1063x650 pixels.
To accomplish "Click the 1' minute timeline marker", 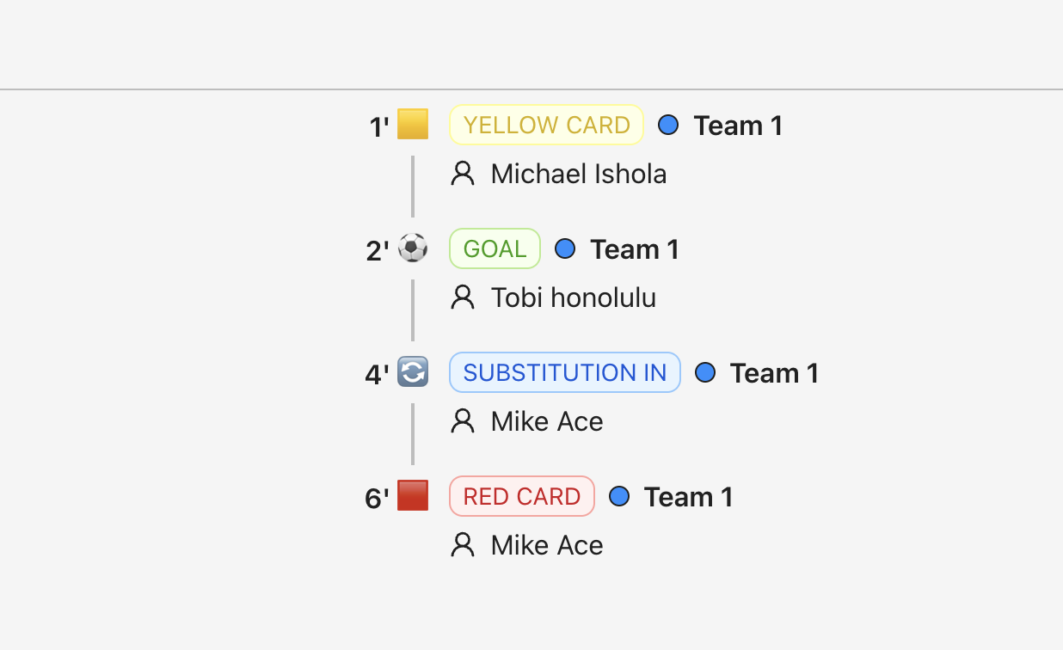I will click(378, 127).
